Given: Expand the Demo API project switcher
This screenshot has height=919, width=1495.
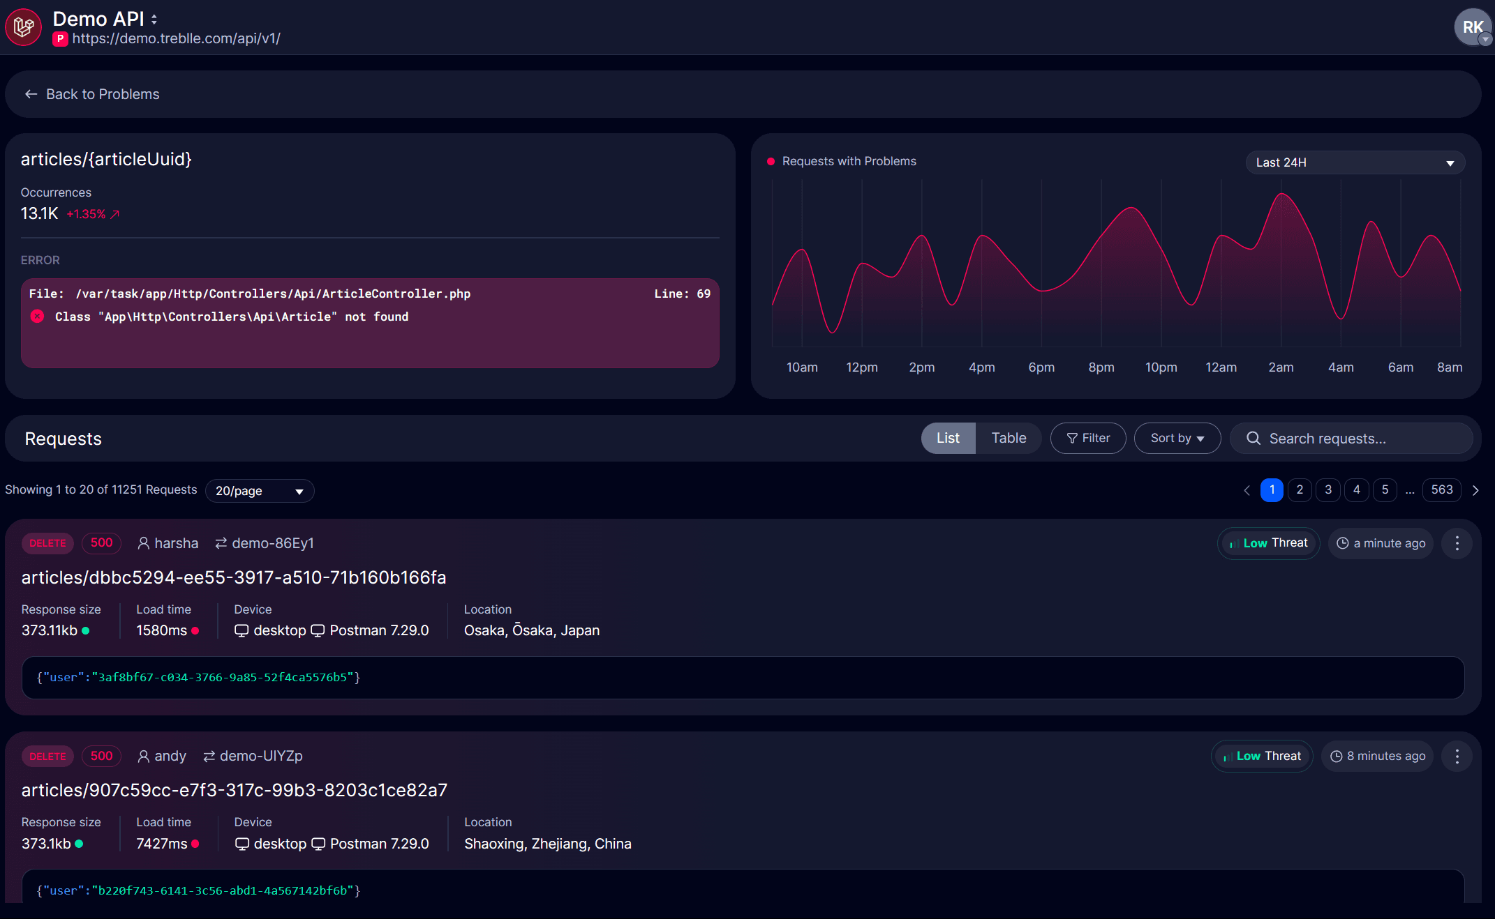Looking at the screenshot, I should point(154,19).
